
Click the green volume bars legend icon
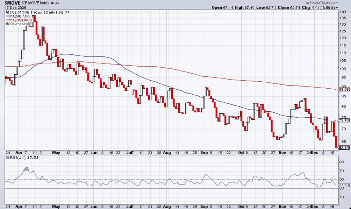click(7, 23)
